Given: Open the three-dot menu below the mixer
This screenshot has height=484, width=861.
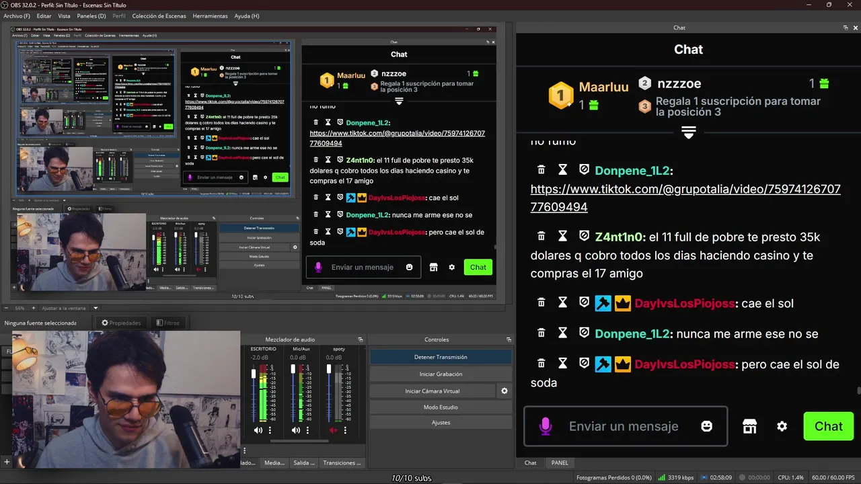Looking at the screenshot, I should pyautogui.click(x=245, y=451).
